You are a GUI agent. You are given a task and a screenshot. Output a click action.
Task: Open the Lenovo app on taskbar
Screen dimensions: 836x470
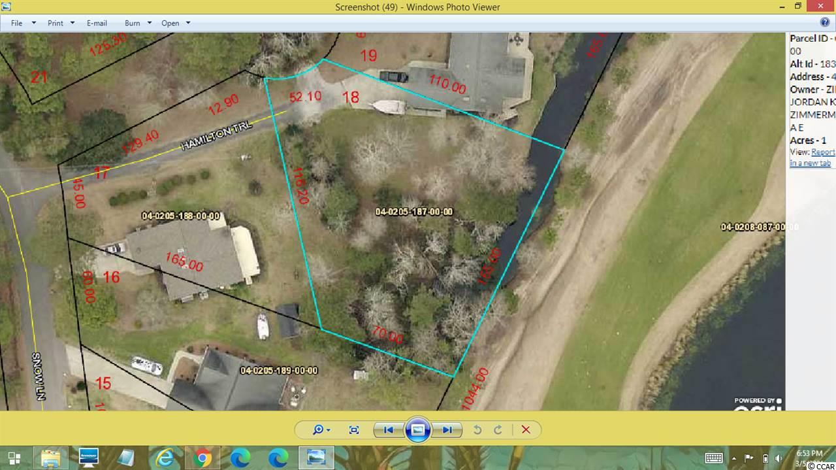click(x=88, y=458)
